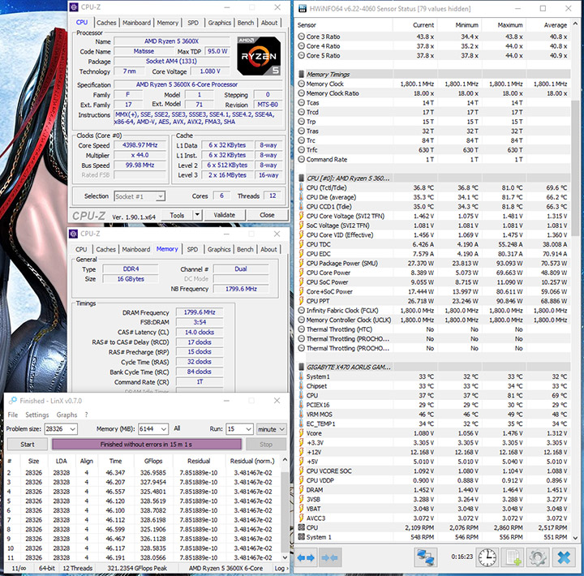The width and height of the screenshot is (584, 576).
Task: Open the Memory (MB) dropdown in LinX
Action: coord(162,429)
